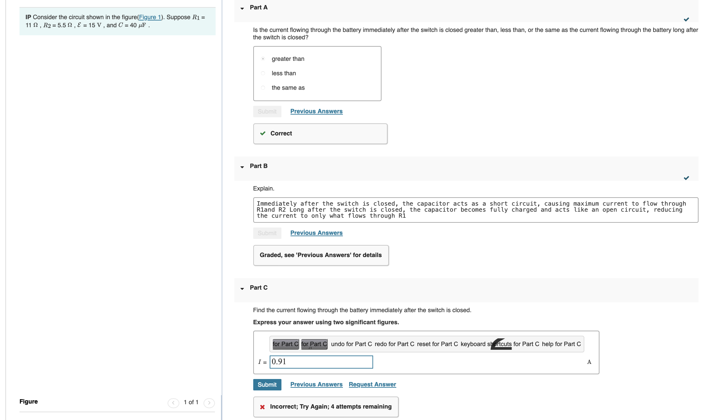Viewport: 714px width, 420px height.
Task: Open Previous Answers for Part B
Action: click(316, 233)
